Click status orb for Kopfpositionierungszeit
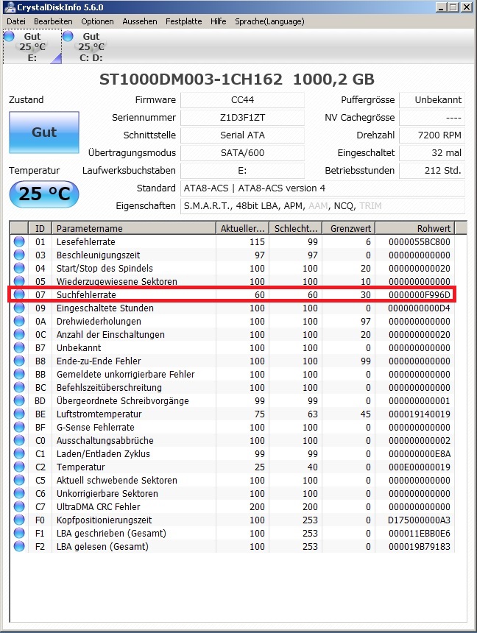The height and width of the screenshot is (633, 477). tap(19, 520)
